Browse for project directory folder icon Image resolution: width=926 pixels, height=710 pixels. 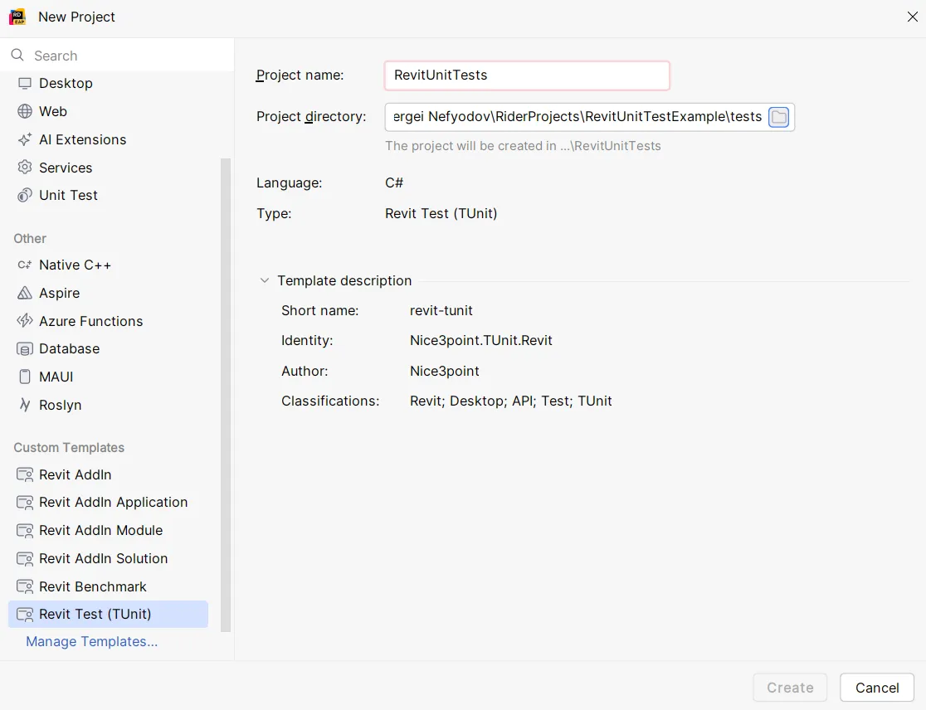tap(779, 117)
